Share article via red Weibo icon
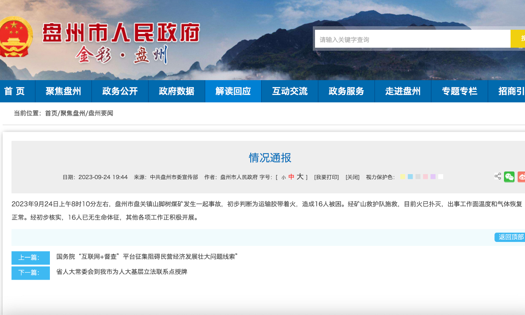 (x=521, y=177)
